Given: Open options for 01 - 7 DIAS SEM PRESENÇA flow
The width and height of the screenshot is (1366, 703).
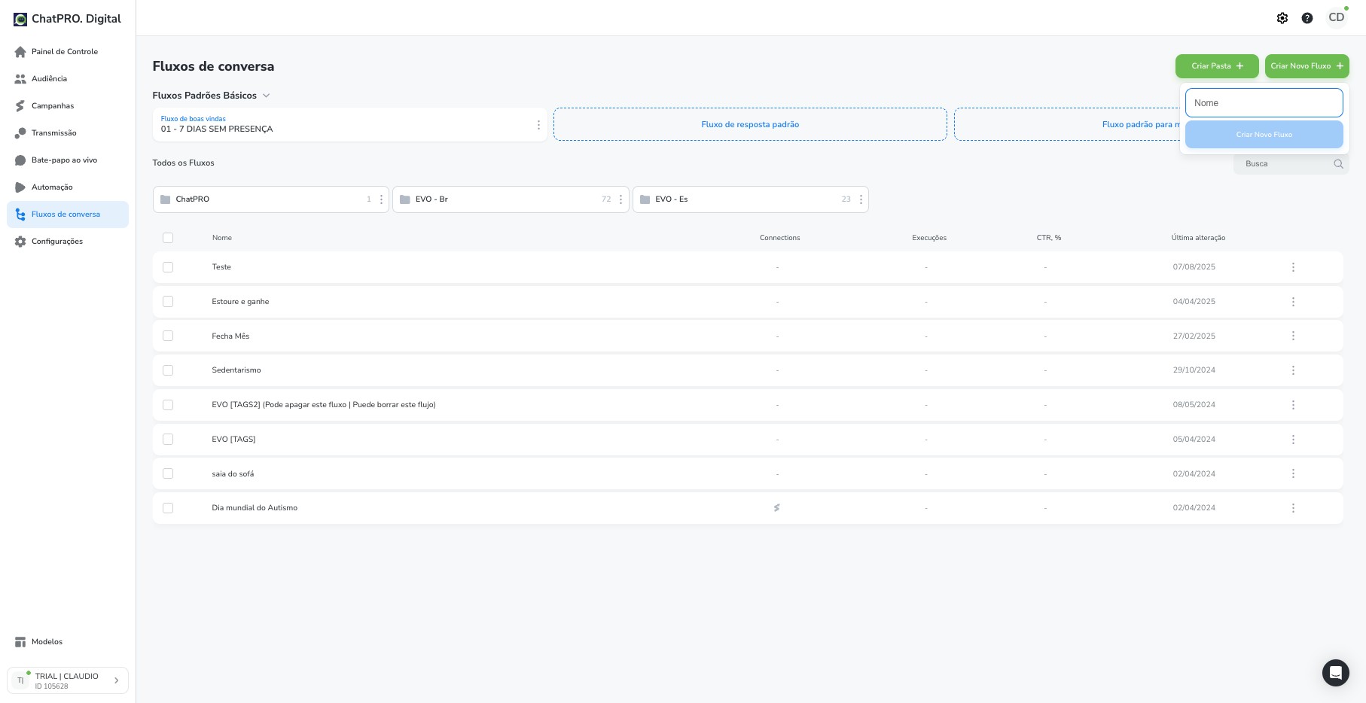Looking at the screenshot, I should coord(538,125).
